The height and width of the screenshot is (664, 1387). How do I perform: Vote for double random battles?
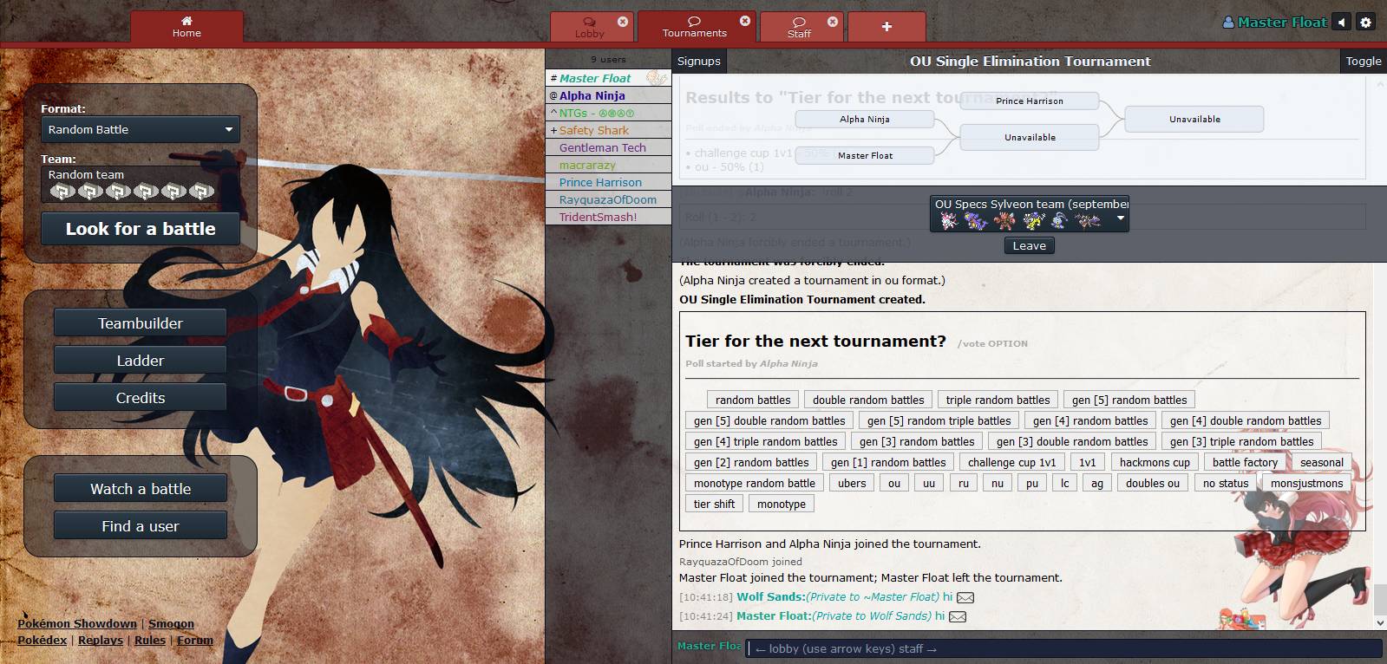[868, 400]
